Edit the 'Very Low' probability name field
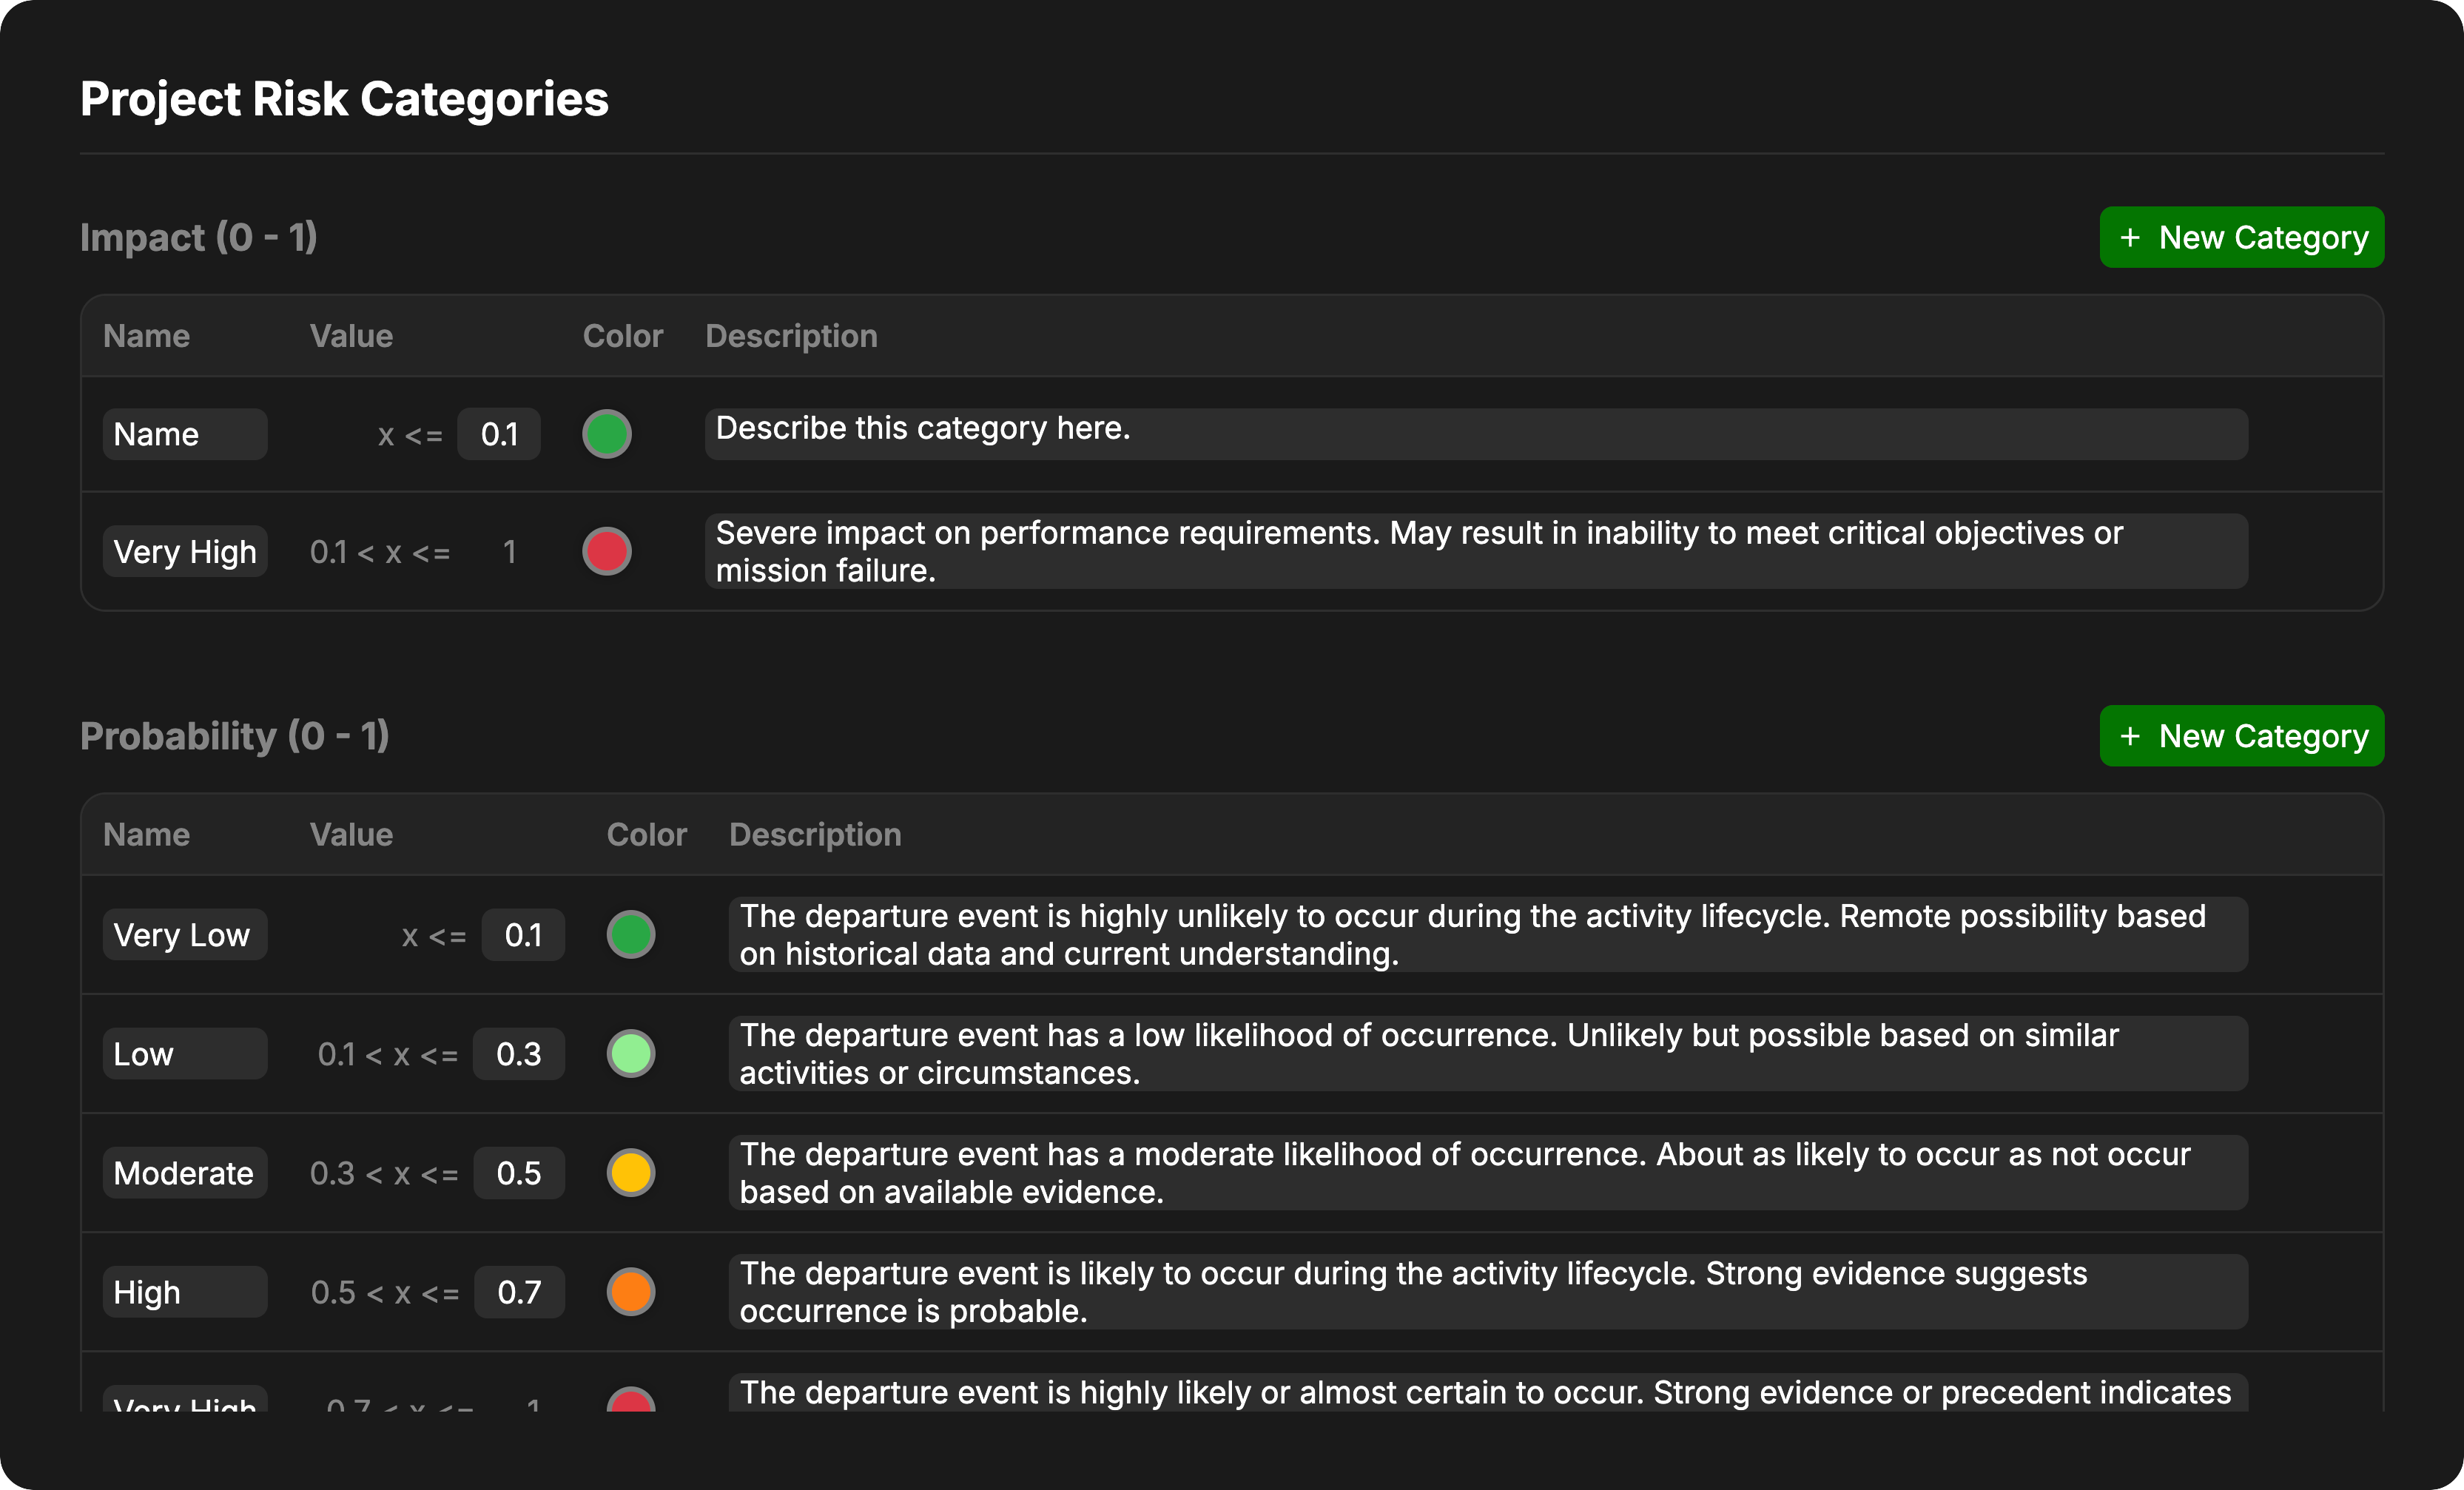 click(x=185, y=935)
